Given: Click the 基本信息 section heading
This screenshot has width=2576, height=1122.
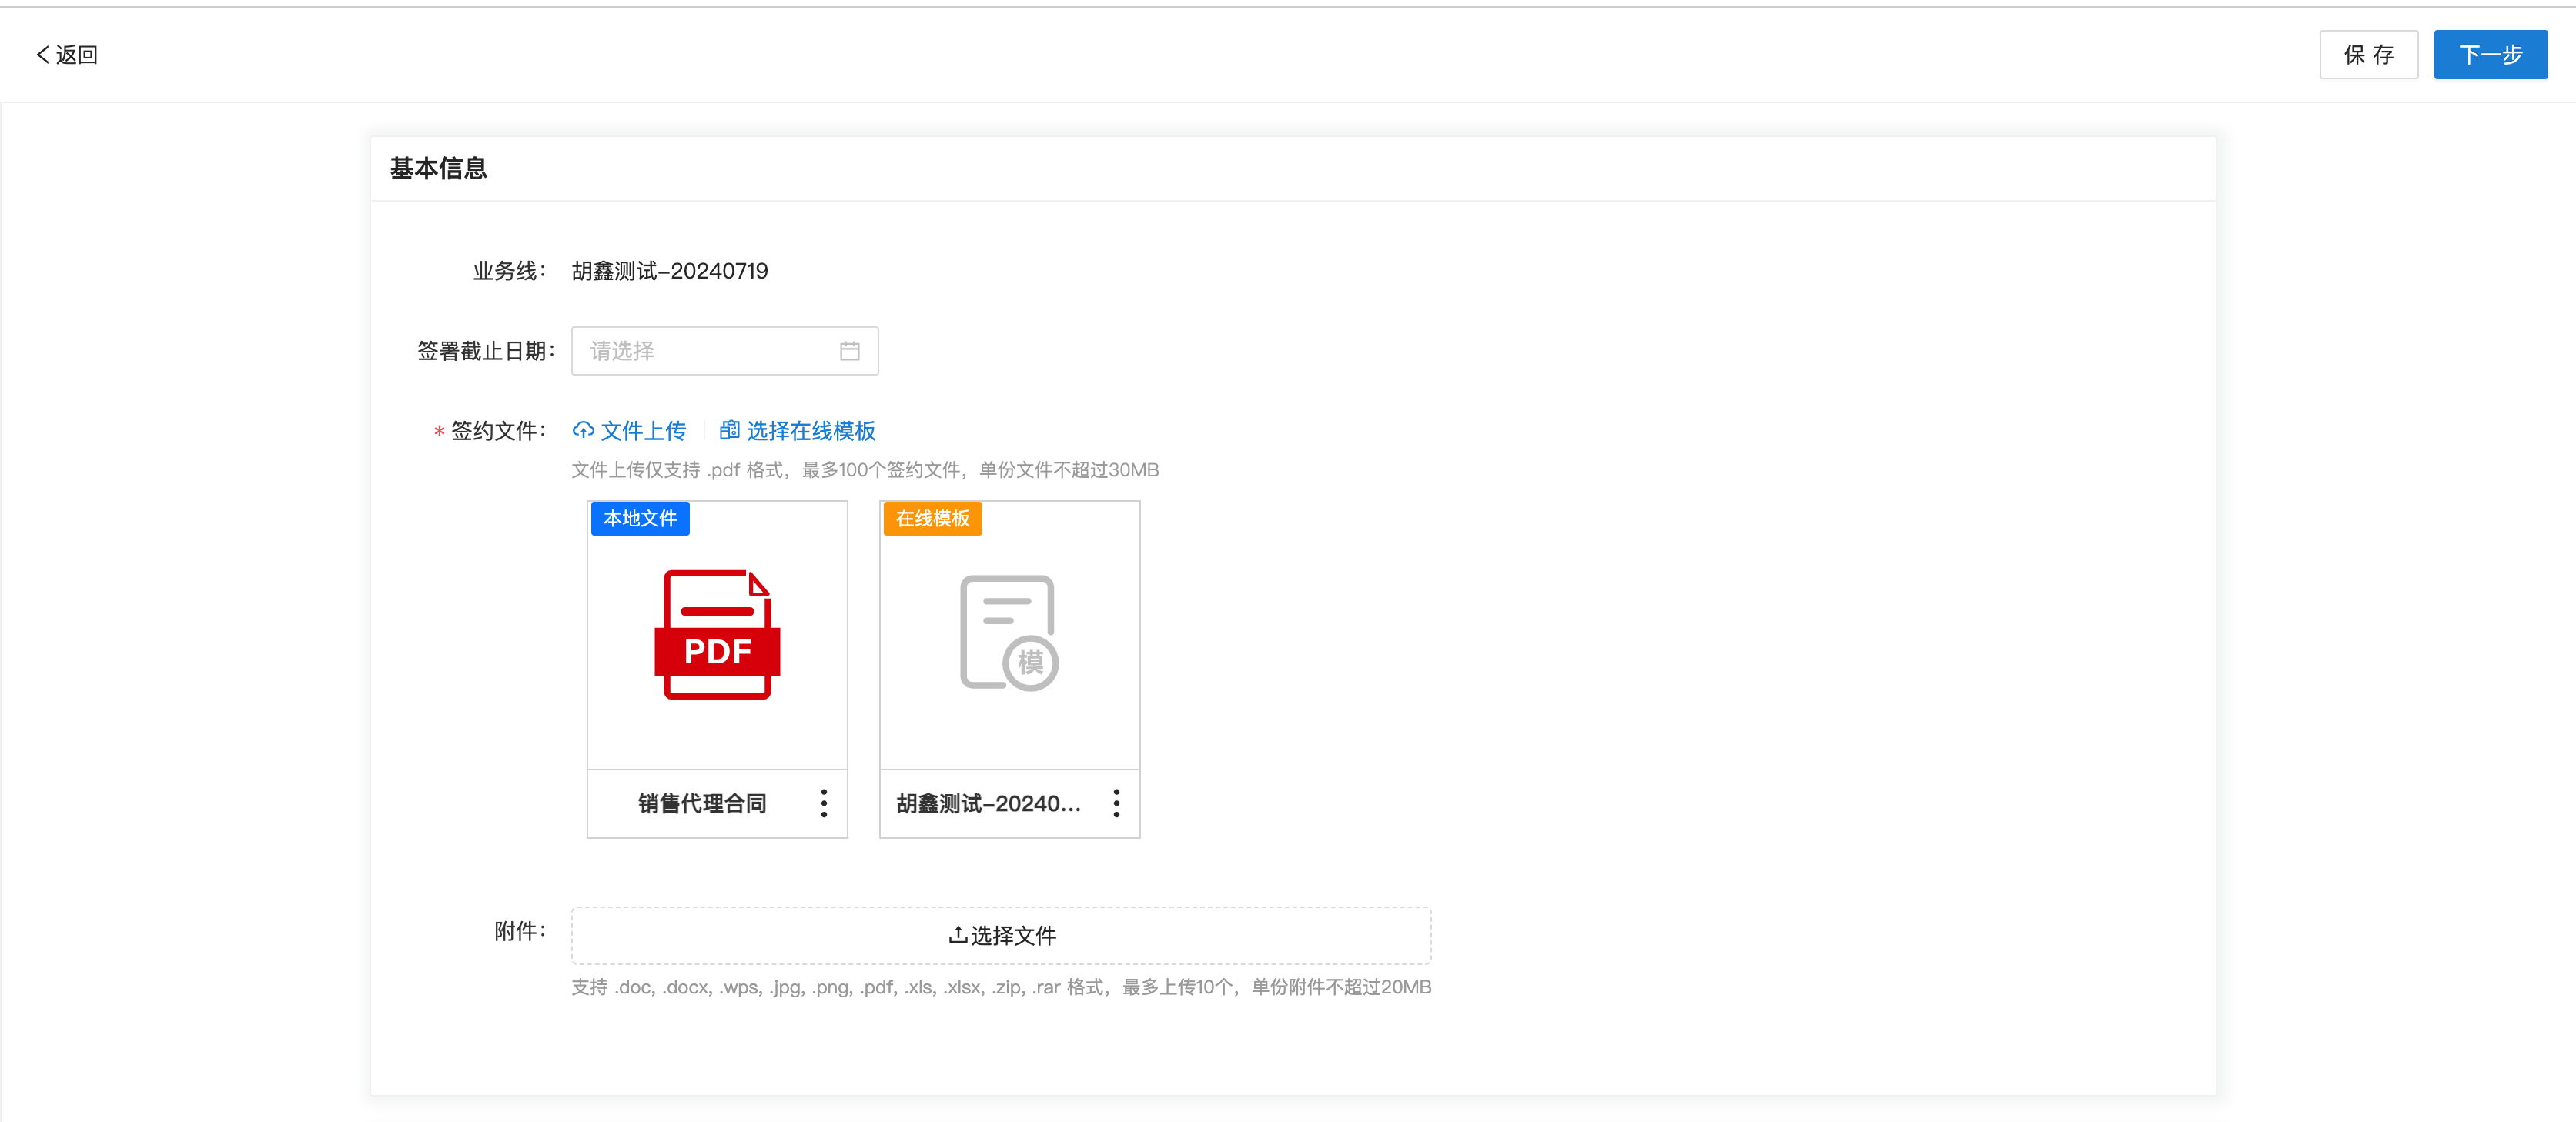Looking at the screenshot, I should pos(438,168).
